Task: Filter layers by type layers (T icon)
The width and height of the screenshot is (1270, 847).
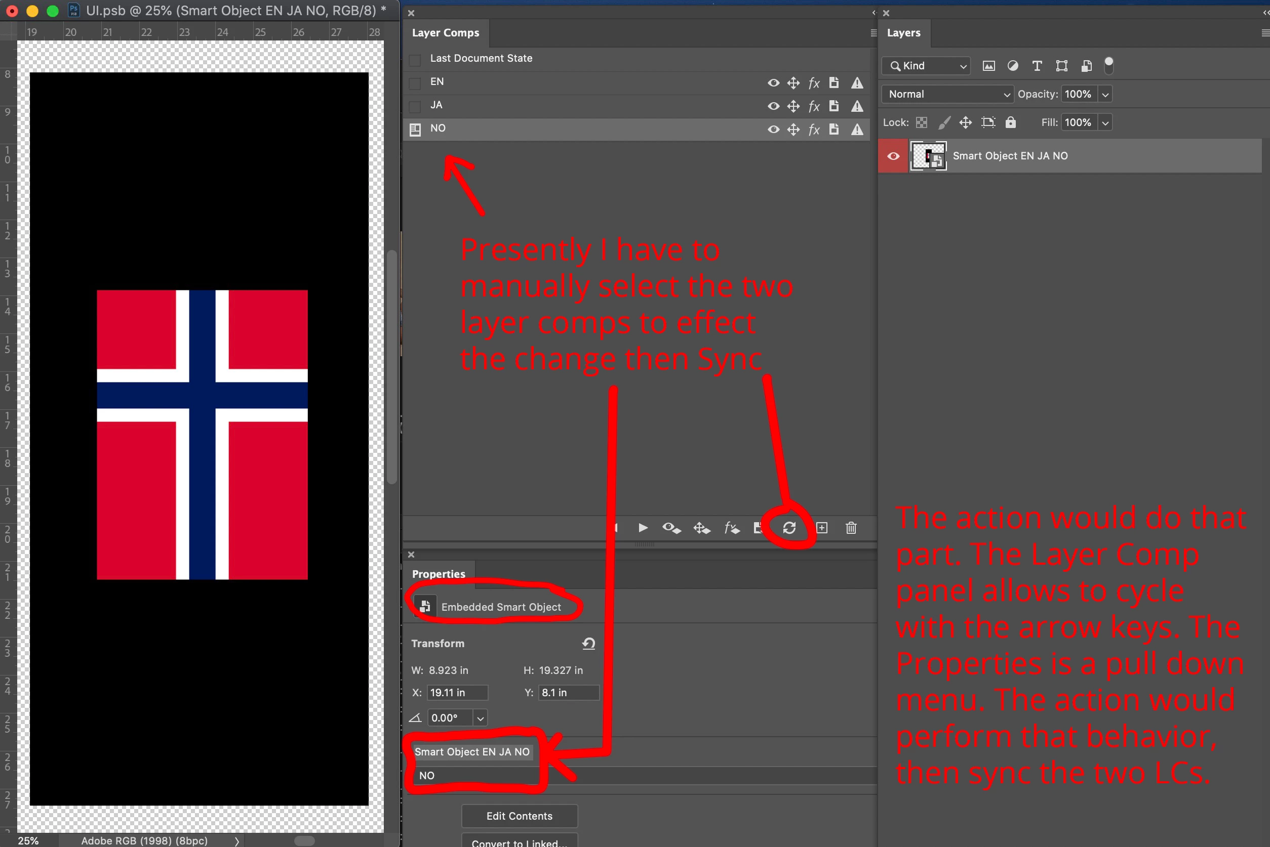Action: coord(1037,66)
